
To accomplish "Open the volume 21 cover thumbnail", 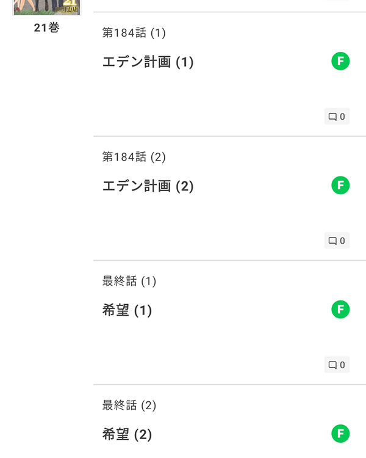I will [x=47, y=7].
